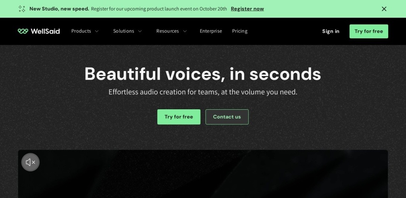Open the Resources menu label

click(167, 31)
